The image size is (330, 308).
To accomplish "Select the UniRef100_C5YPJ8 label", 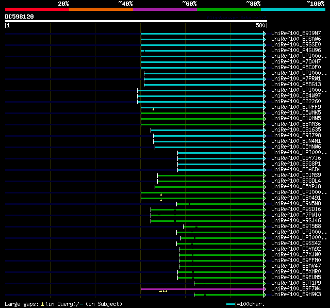I will pos(296,187).
